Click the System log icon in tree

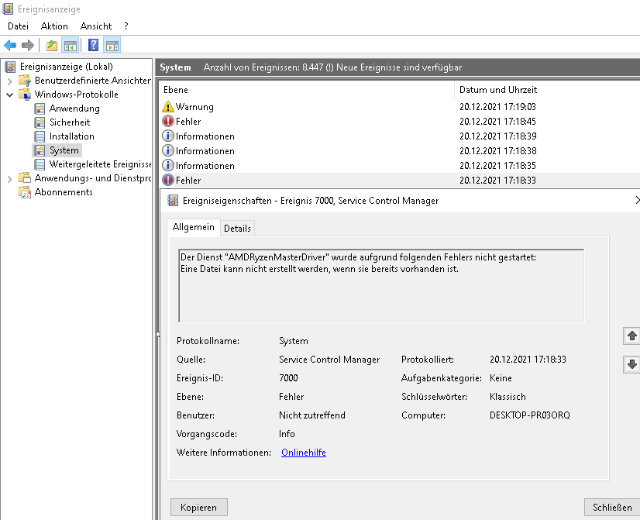(40, 150)
